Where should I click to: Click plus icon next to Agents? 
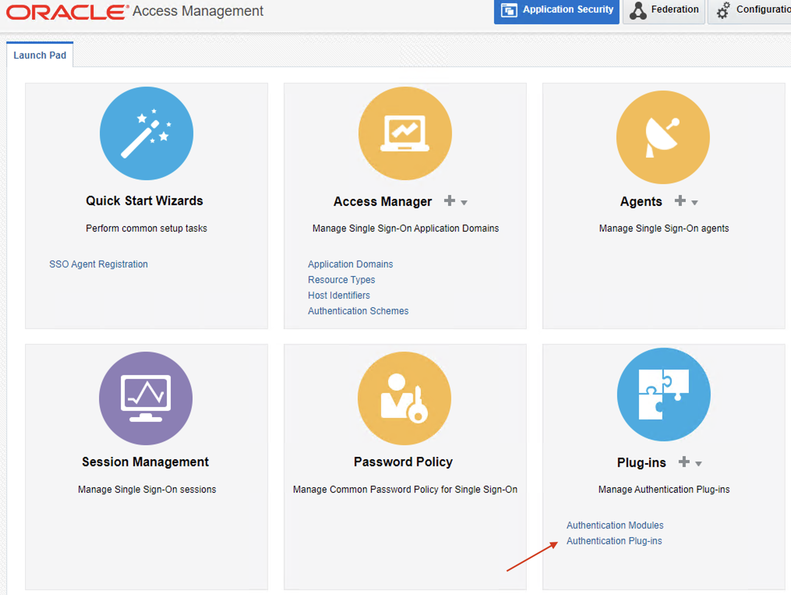[680, 201]
